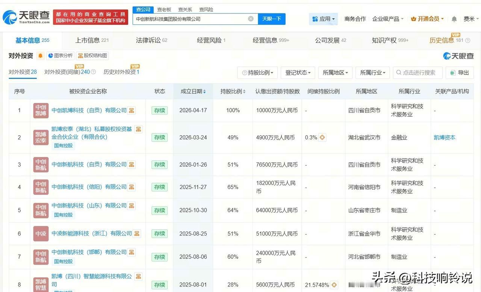Click the 2026-03-24 establishment date cell

[193, 138]
